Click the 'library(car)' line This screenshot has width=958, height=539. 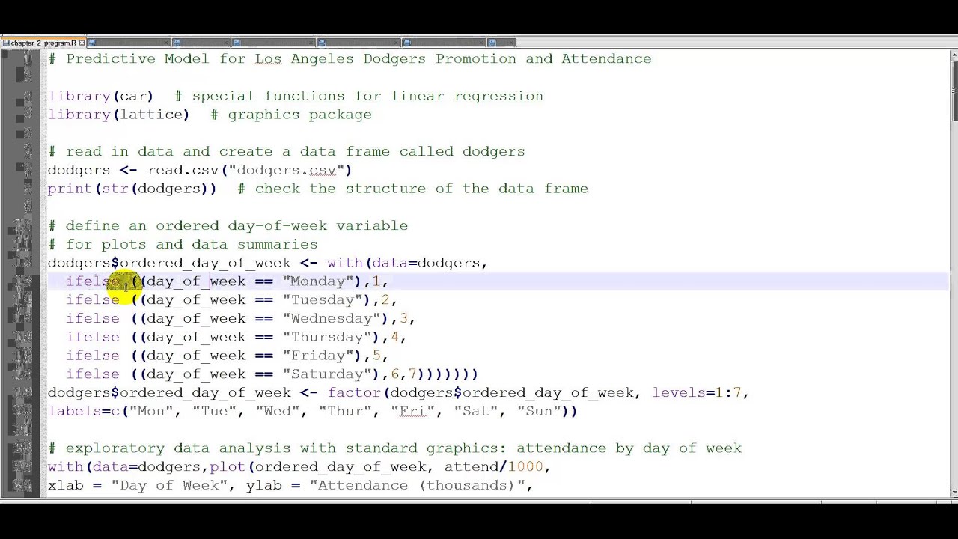[x=100, y=96]
